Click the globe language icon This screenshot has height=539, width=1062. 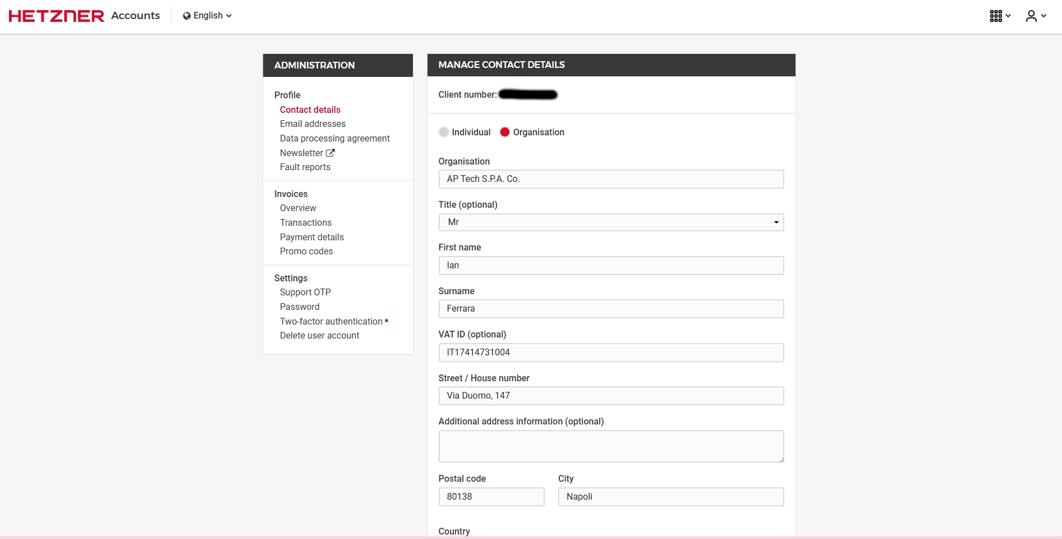pos(187,16)
